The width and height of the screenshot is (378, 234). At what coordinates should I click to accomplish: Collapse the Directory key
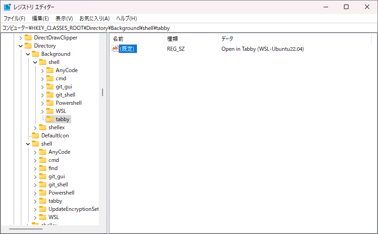pos(20,46)
